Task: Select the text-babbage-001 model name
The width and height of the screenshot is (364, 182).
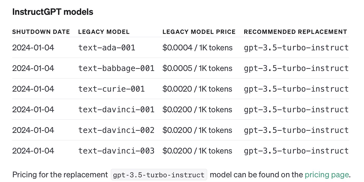Action: point(116,68)
